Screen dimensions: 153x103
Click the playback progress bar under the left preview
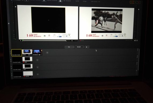(44, 41)
